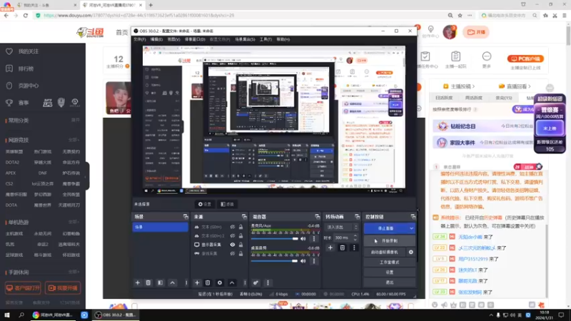This screenshot has height=321, width=571.
Task: Show the game capture source
Action: (233, 254)
